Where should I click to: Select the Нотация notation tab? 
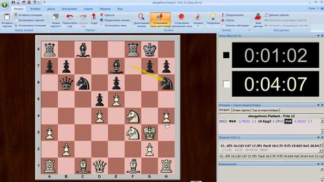click(x=224, y=110)
